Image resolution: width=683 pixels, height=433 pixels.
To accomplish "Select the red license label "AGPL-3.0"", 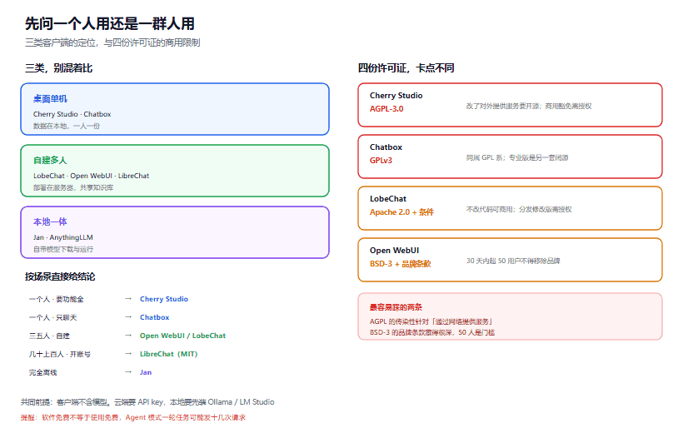I will [386, 109].
